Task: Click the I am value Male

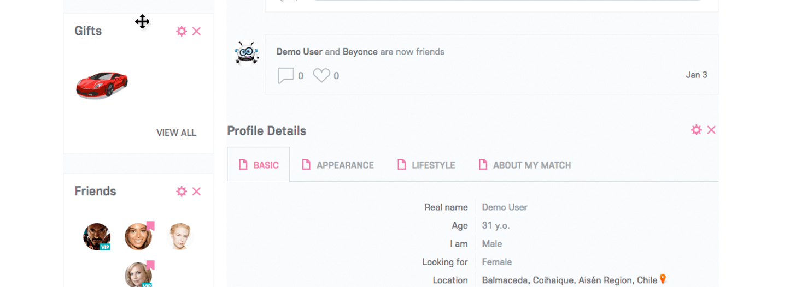Action: coord(492,243)
